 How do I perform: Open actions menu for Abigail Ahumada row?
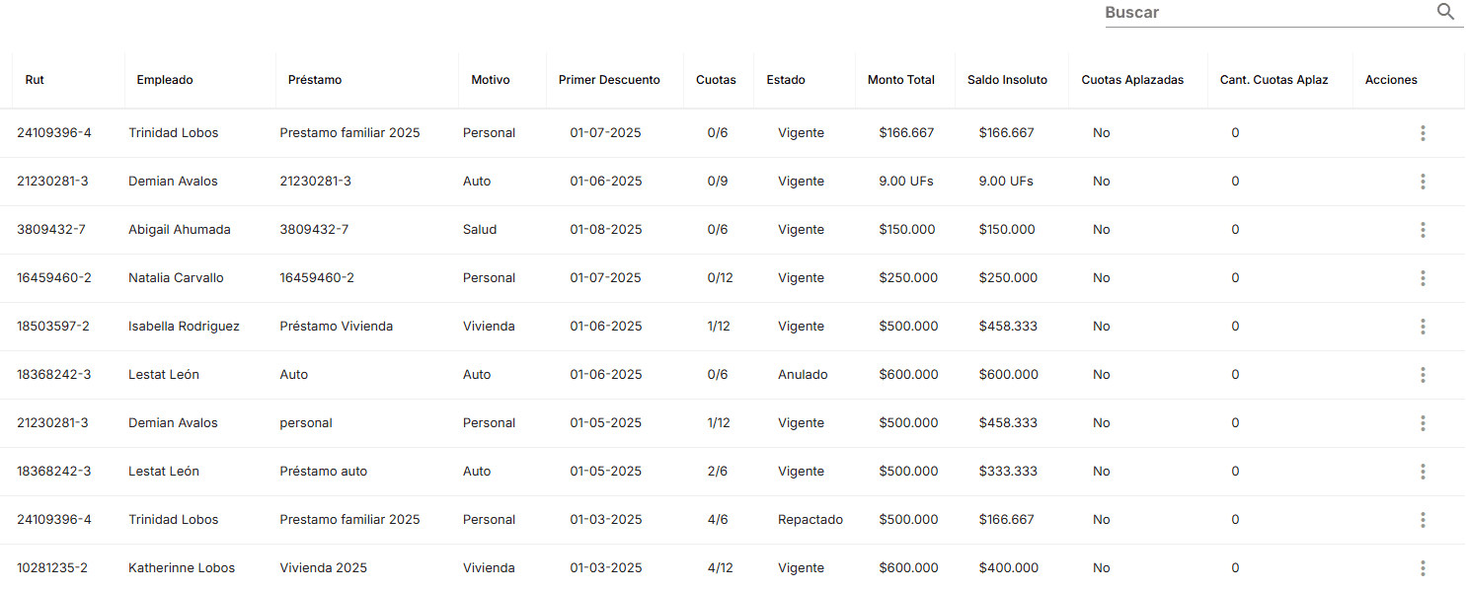coord(1423,230)
